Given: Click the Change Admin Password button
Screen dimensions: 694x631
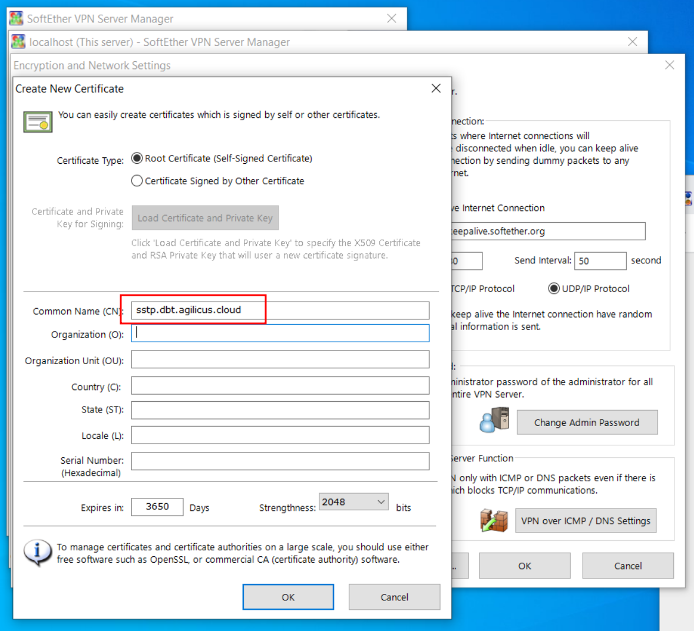Looking at the screenshot, I should pos(587,422).
